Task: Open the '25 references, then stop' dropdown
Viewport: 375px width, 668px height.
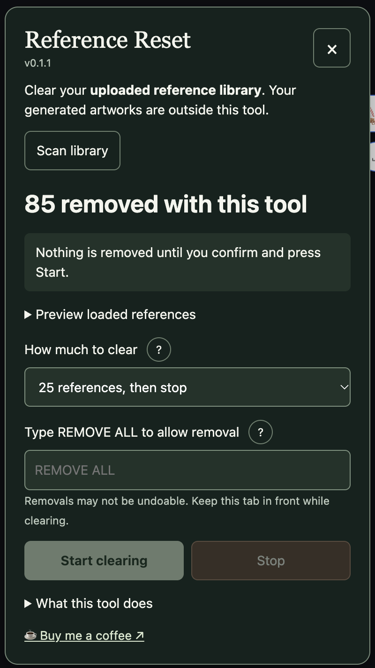Action: pos(187,387)
